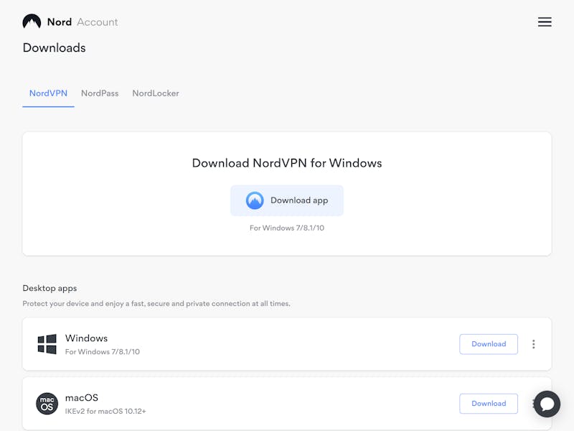
Task: Open the NordLocker tab
Action: (x=156, y=93)
